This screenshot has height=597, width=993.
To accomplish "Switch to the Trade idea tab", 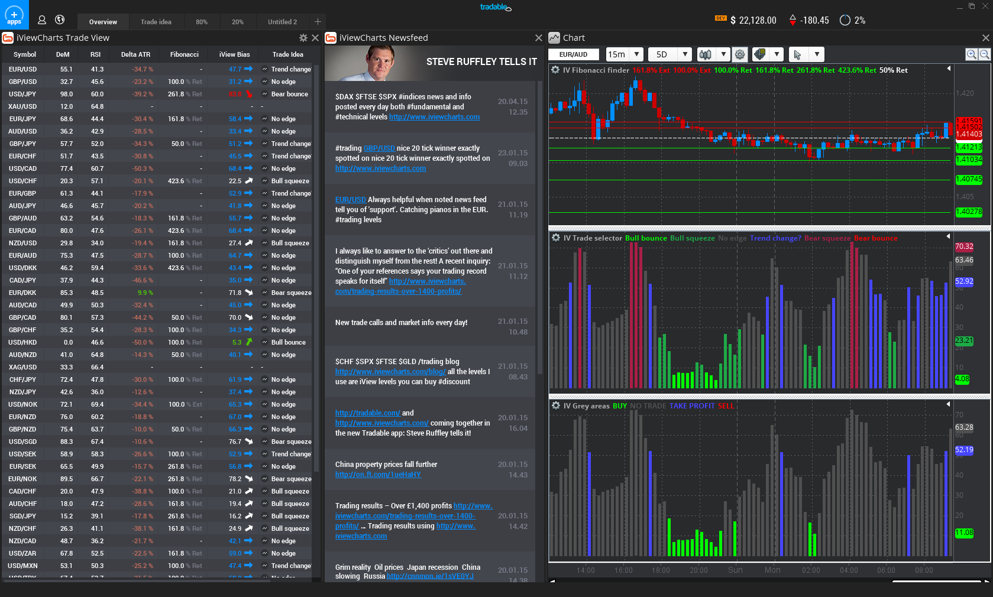I will click(156, 22).
